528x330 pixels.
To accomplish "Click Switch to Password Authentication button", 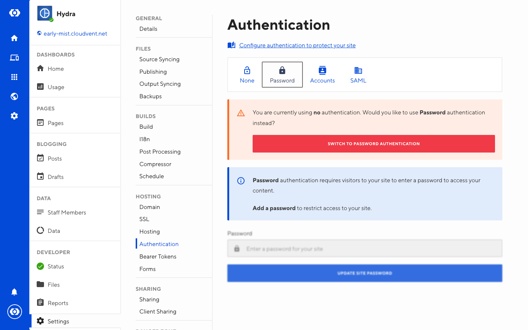I will pyautogui.click(x=374, y=144).
